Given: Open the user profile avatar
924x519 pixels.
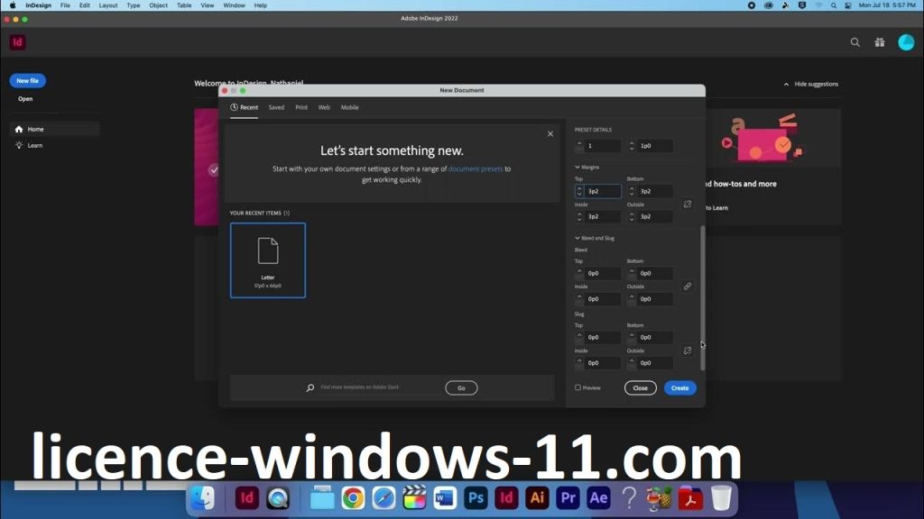Looking at the screenshot, I should [906, 42].
